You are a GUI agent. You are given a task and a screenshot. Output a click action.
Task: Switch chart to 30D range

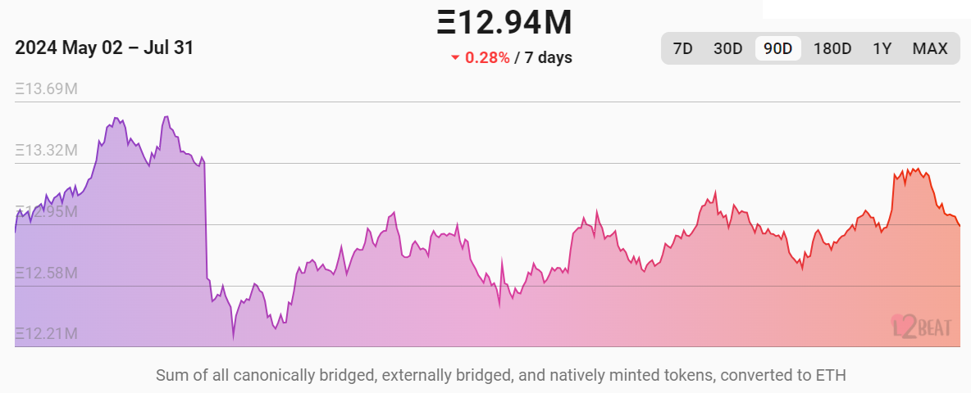[727, 48]
